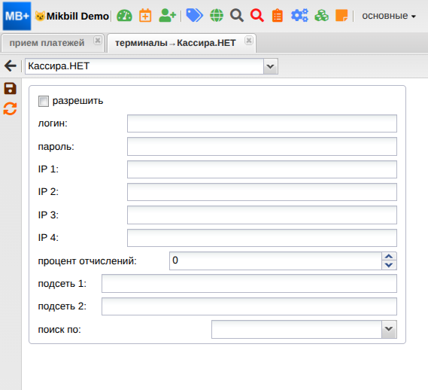This screenshot has width=428, height=390.
Task: Click the MB+ logo icon
Action: point(17,16)
